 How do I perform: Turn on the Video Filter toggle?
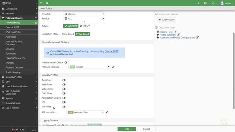(x=64, y=89)
